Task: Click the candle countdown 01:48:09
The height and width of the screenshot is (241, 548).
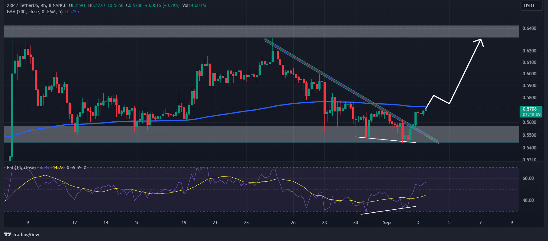Action: (x=531, y=114)
